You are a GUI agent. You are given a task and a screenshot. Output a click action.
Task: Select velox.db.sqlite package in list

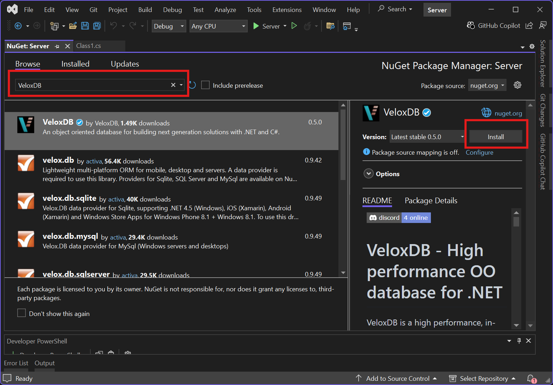(x=172, y=207)
